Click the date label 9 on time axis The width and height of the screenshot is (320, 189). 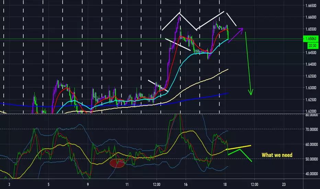88,185
